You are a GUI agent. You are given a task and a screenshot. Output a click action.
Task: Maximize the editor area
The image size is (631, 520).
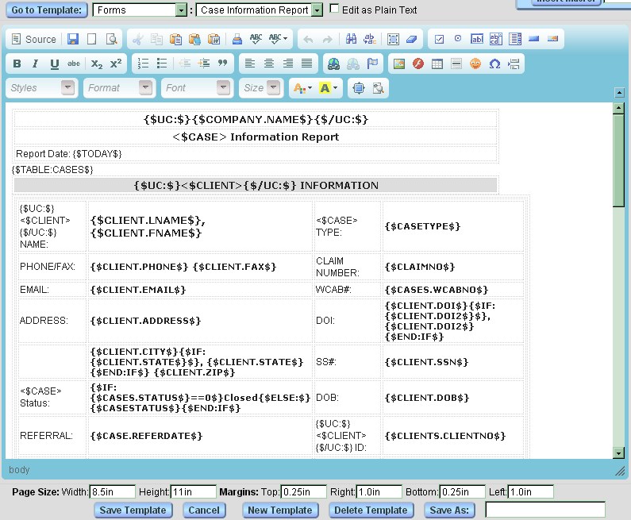(359, 88)
